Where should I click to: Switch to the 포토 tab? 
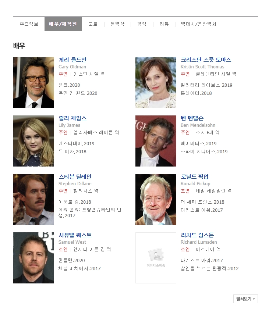pyautogui.click(x=93, y=24)
